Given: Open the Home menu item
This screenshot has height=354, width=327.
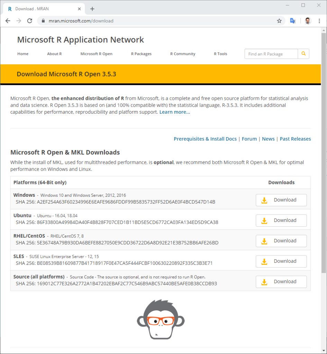Looking at the screenshot, I should pos(23,54).
